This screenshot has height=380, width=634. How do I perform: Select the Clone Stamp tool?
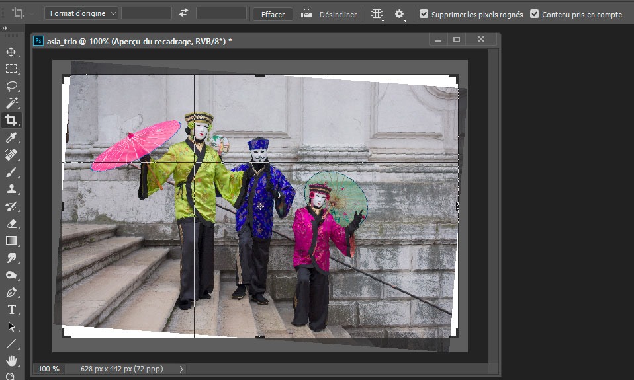11,189
